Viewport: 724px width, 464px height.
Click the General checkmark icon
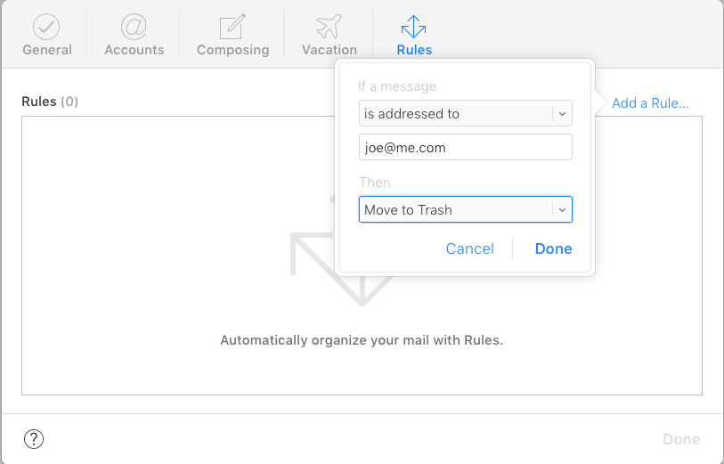46,27
